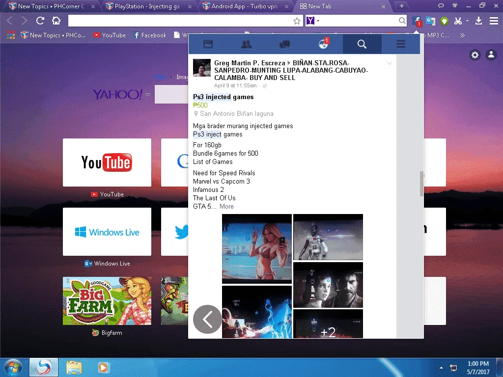Open File Explorer from taskbar
This screenshot has height=377, width=503.
pyautogui.click(x=74, y=367)
